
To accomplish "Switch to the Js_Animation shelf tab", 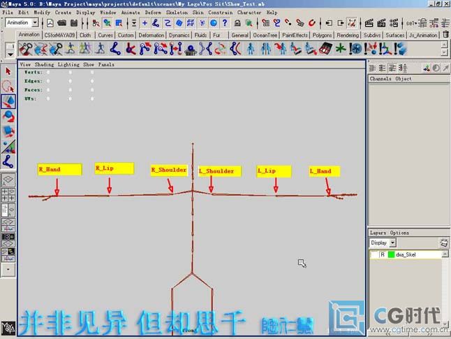I will pyautogui.click(x=423, y=35).
